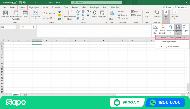
Task: Insert a Line sparkline
Action: tap(121, 12)
